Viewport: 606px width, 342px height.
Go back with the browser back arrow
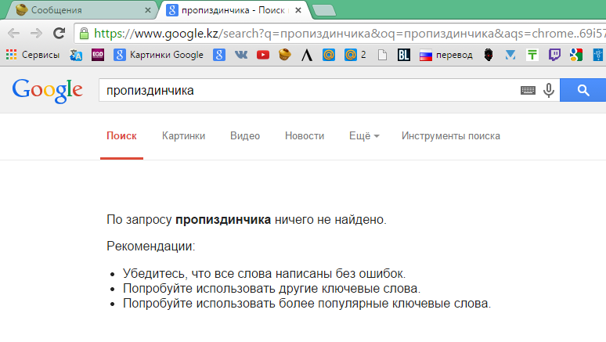coord(13,34)
